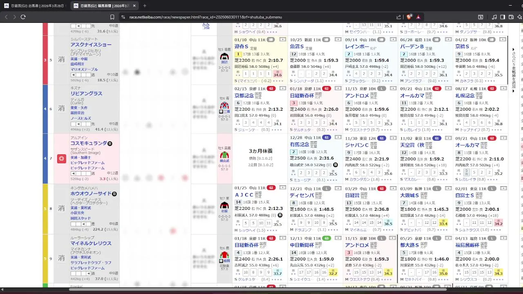
Task: Open trainer link 栗東・矢作
Action: coord(79,108)
